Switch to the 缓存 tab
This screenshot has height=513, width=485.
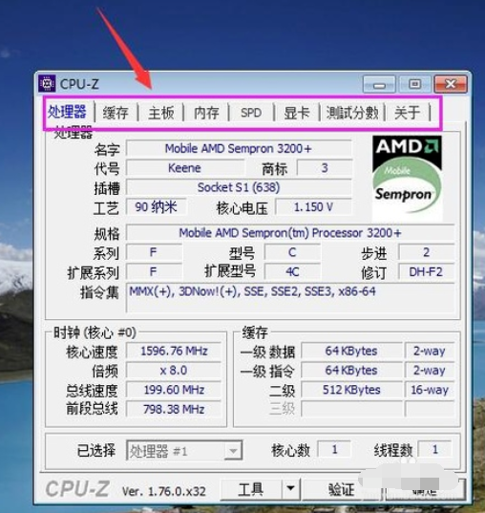point(116,113)
